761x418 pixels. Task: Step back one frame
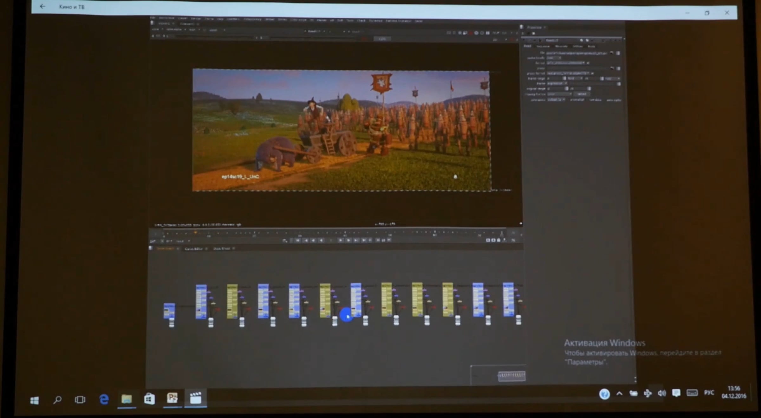click(313, 240)
